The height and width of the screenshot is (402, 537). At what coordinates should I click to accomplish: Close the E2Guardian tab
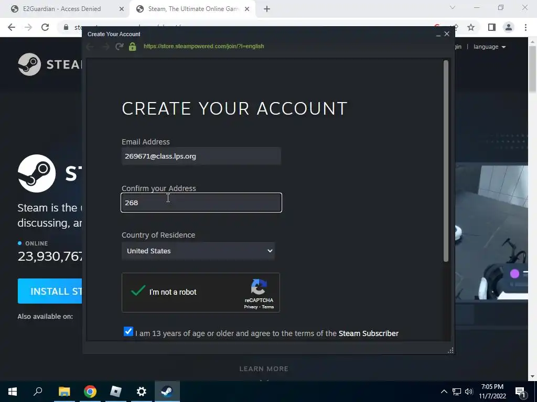point(122,9)
